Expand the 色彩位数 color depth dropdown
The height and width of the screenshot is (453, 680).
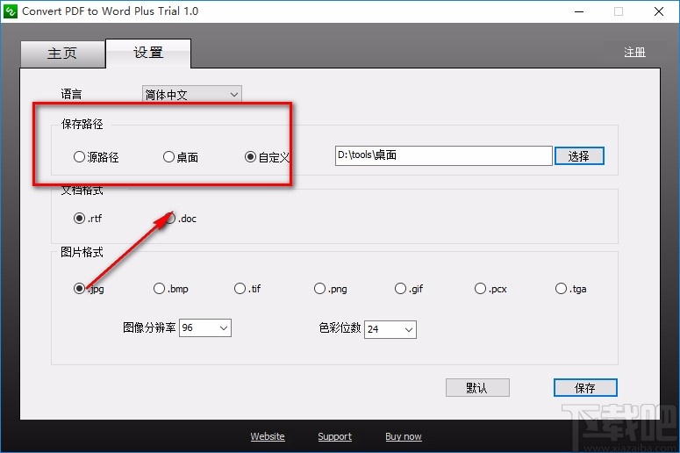390,329
